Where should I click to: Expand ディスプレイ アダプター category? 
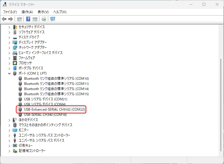(x=9, y=42)
